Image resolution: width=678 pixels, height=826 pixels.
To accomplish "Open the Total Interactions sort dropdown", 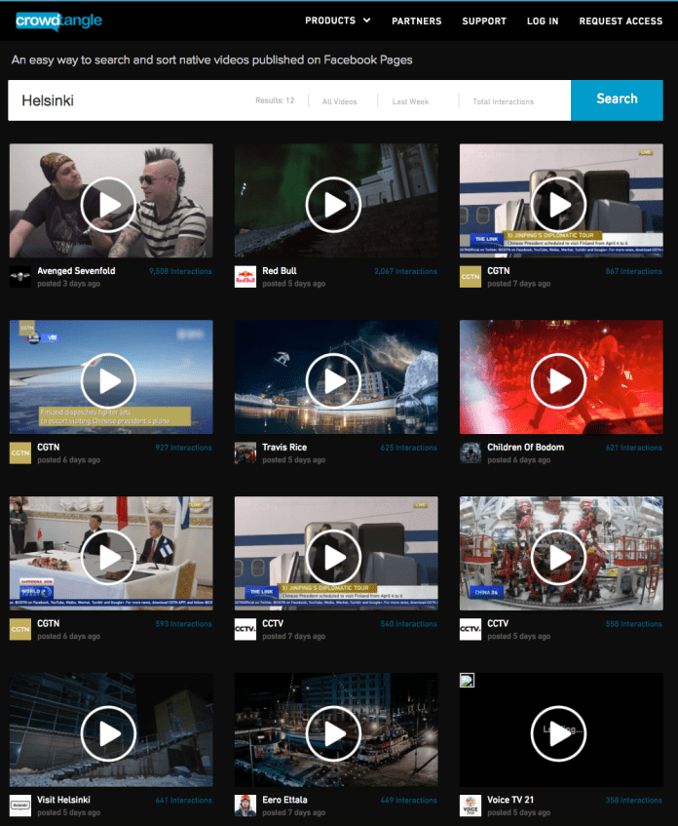I will (x=504, y=101).
